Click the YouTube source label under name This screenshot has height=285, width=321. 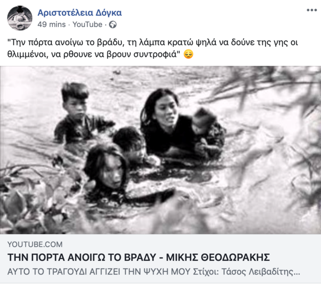pos(87,25)
